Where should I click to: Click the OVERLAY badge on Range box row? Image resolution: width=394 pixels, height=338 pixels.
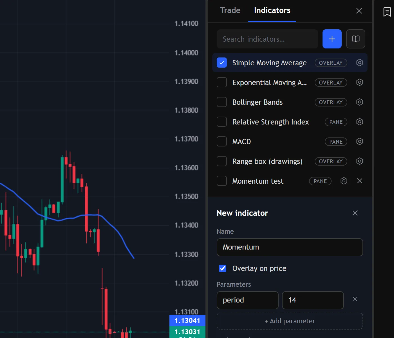331,161
